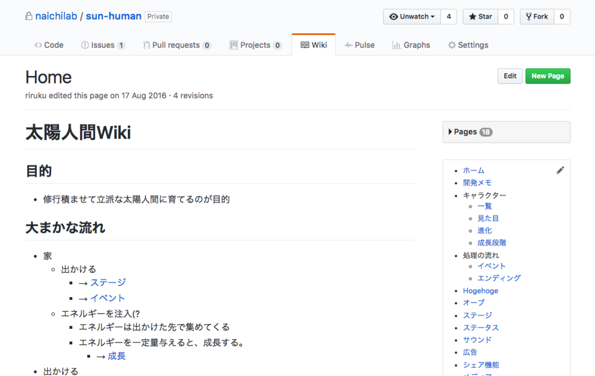Click the watchers count number 4
Screen dimensions: 595x376
(x=449, y=17)
